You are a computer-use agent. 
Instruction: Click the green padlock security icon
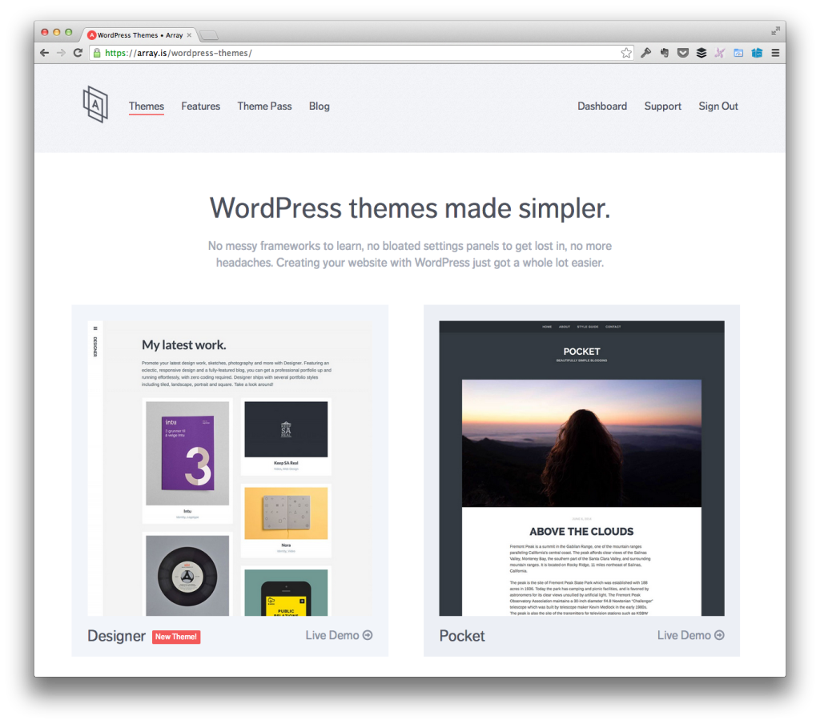pyautogui.click(x=97, y=53)
